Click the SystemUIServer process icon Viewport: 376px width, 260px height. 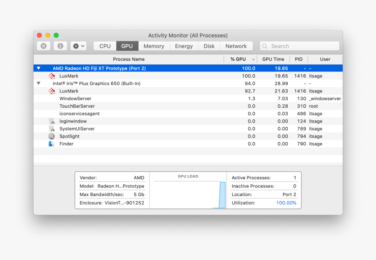[52, 129]
